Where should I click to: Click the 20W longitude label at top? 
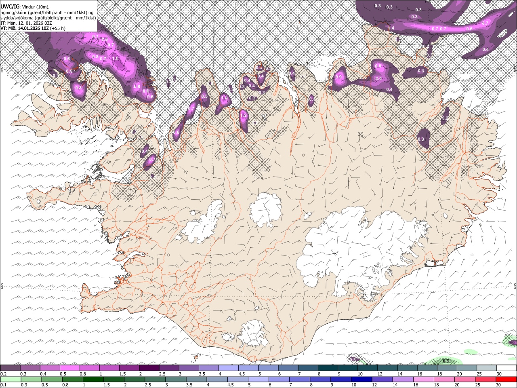tap(215, 2)
